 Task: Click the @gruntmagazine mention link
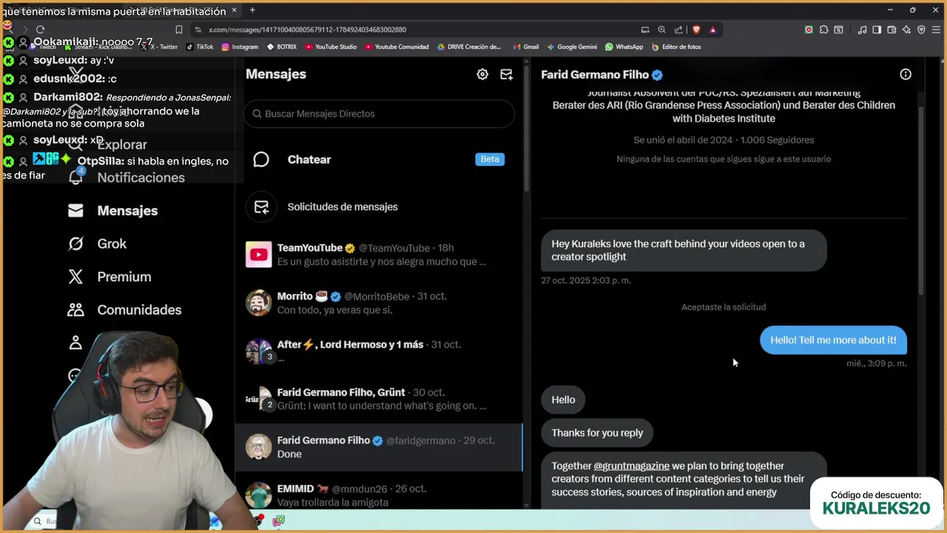(x=631, y=466)
